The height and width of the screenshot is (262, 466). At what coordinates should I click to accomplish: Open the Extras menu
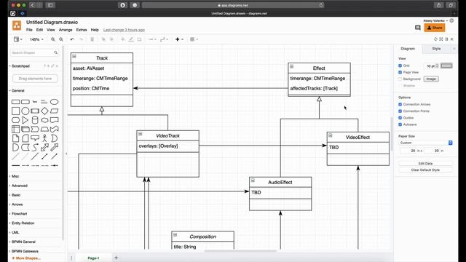pos(82,30)
